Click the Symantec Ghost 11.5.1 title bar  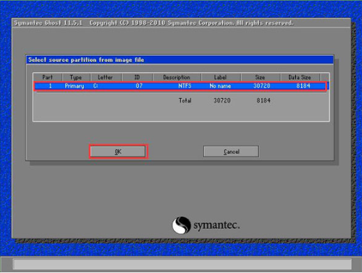[x=181, y=23]
